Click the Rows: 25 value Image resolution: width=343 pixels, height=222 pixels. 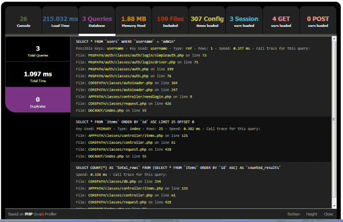pyautogui.click(x=161, y=129)
